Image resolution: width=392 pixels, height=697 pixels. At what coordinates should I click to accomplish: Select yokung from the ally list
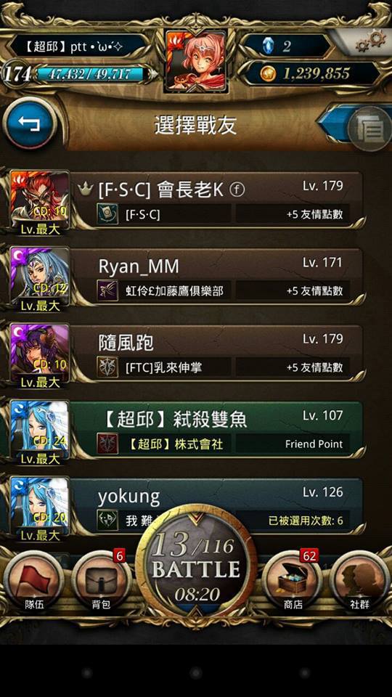click(x=187, y=508)
